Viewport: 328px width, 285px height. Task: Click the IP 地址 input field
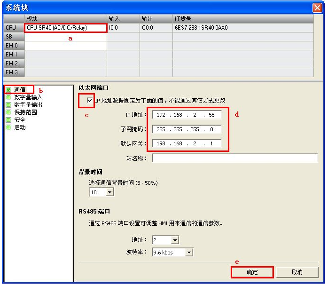[x=187, y=115]
